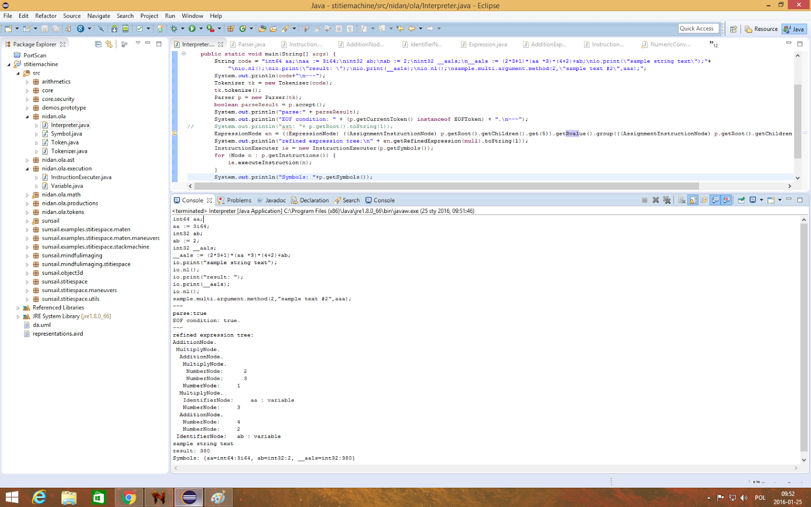This screenshot has height=507, width=811.
Task: Click the Open Type icon
Action: [262, 29]
